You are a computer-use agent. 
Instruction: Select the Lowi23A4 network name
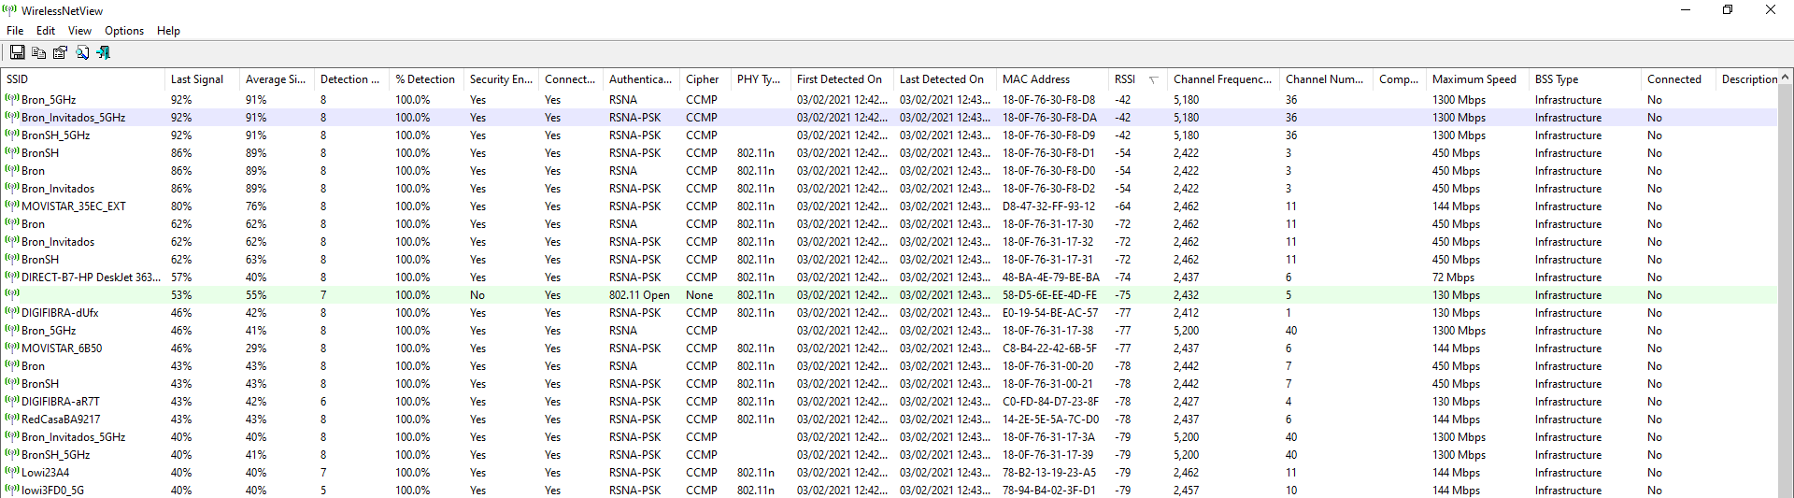pos(45,473)
